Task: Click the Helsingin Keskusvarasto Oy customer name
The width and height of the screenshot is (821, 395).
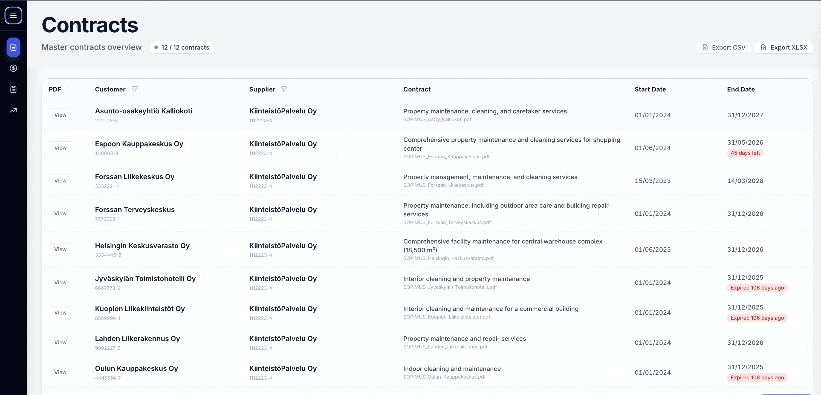Action: (142, 246)
